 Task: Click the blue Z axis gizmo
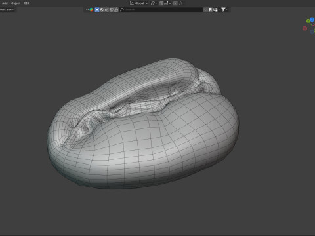pos(312,20)
